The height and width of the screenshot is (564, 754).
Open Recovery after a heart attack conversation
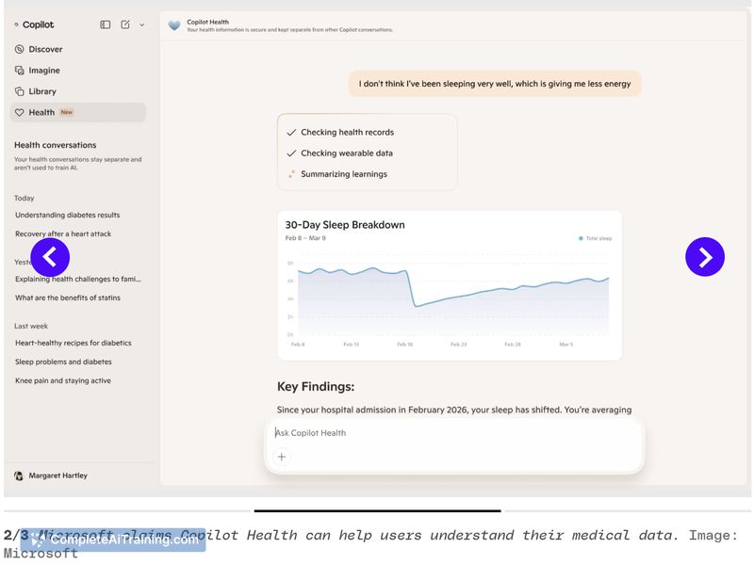pyautogui.click(x=63, y=234)
